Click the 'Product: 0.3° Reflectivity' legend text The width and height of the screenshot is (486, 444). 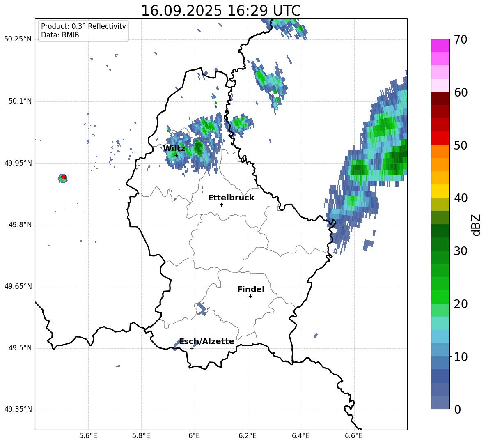pos(83,26)
